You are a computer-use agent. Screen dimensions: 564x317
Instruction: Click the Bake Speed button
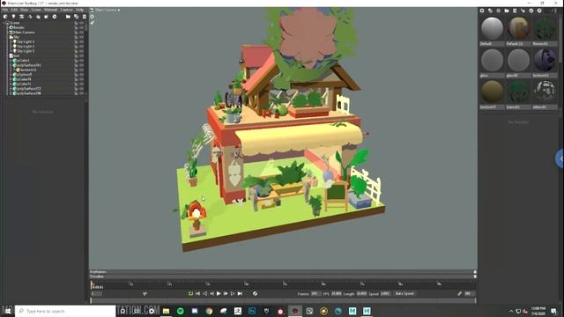coord(404,293)
